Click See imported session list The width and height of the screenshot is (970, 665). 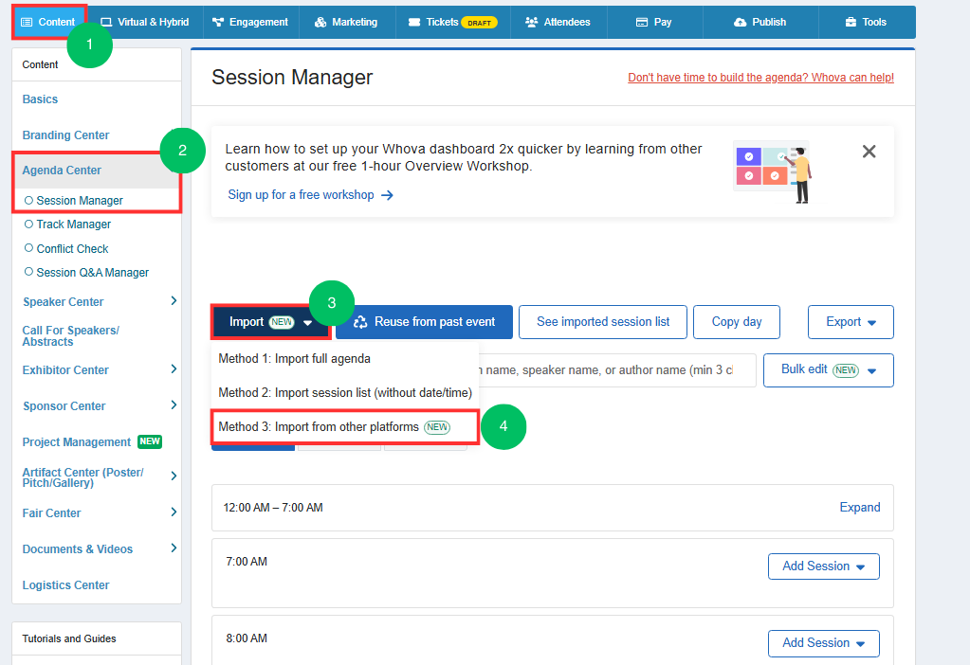[603, 322]
